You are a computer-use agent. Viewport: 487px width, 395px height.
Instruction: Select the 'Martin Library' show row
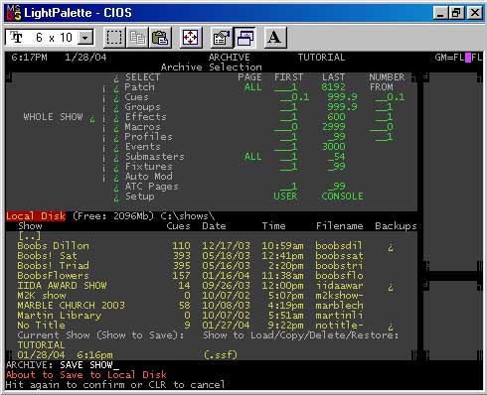pos(211,316)
